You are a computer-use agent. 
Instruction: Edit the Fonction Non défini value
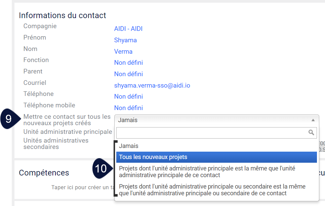click(128, 63)
